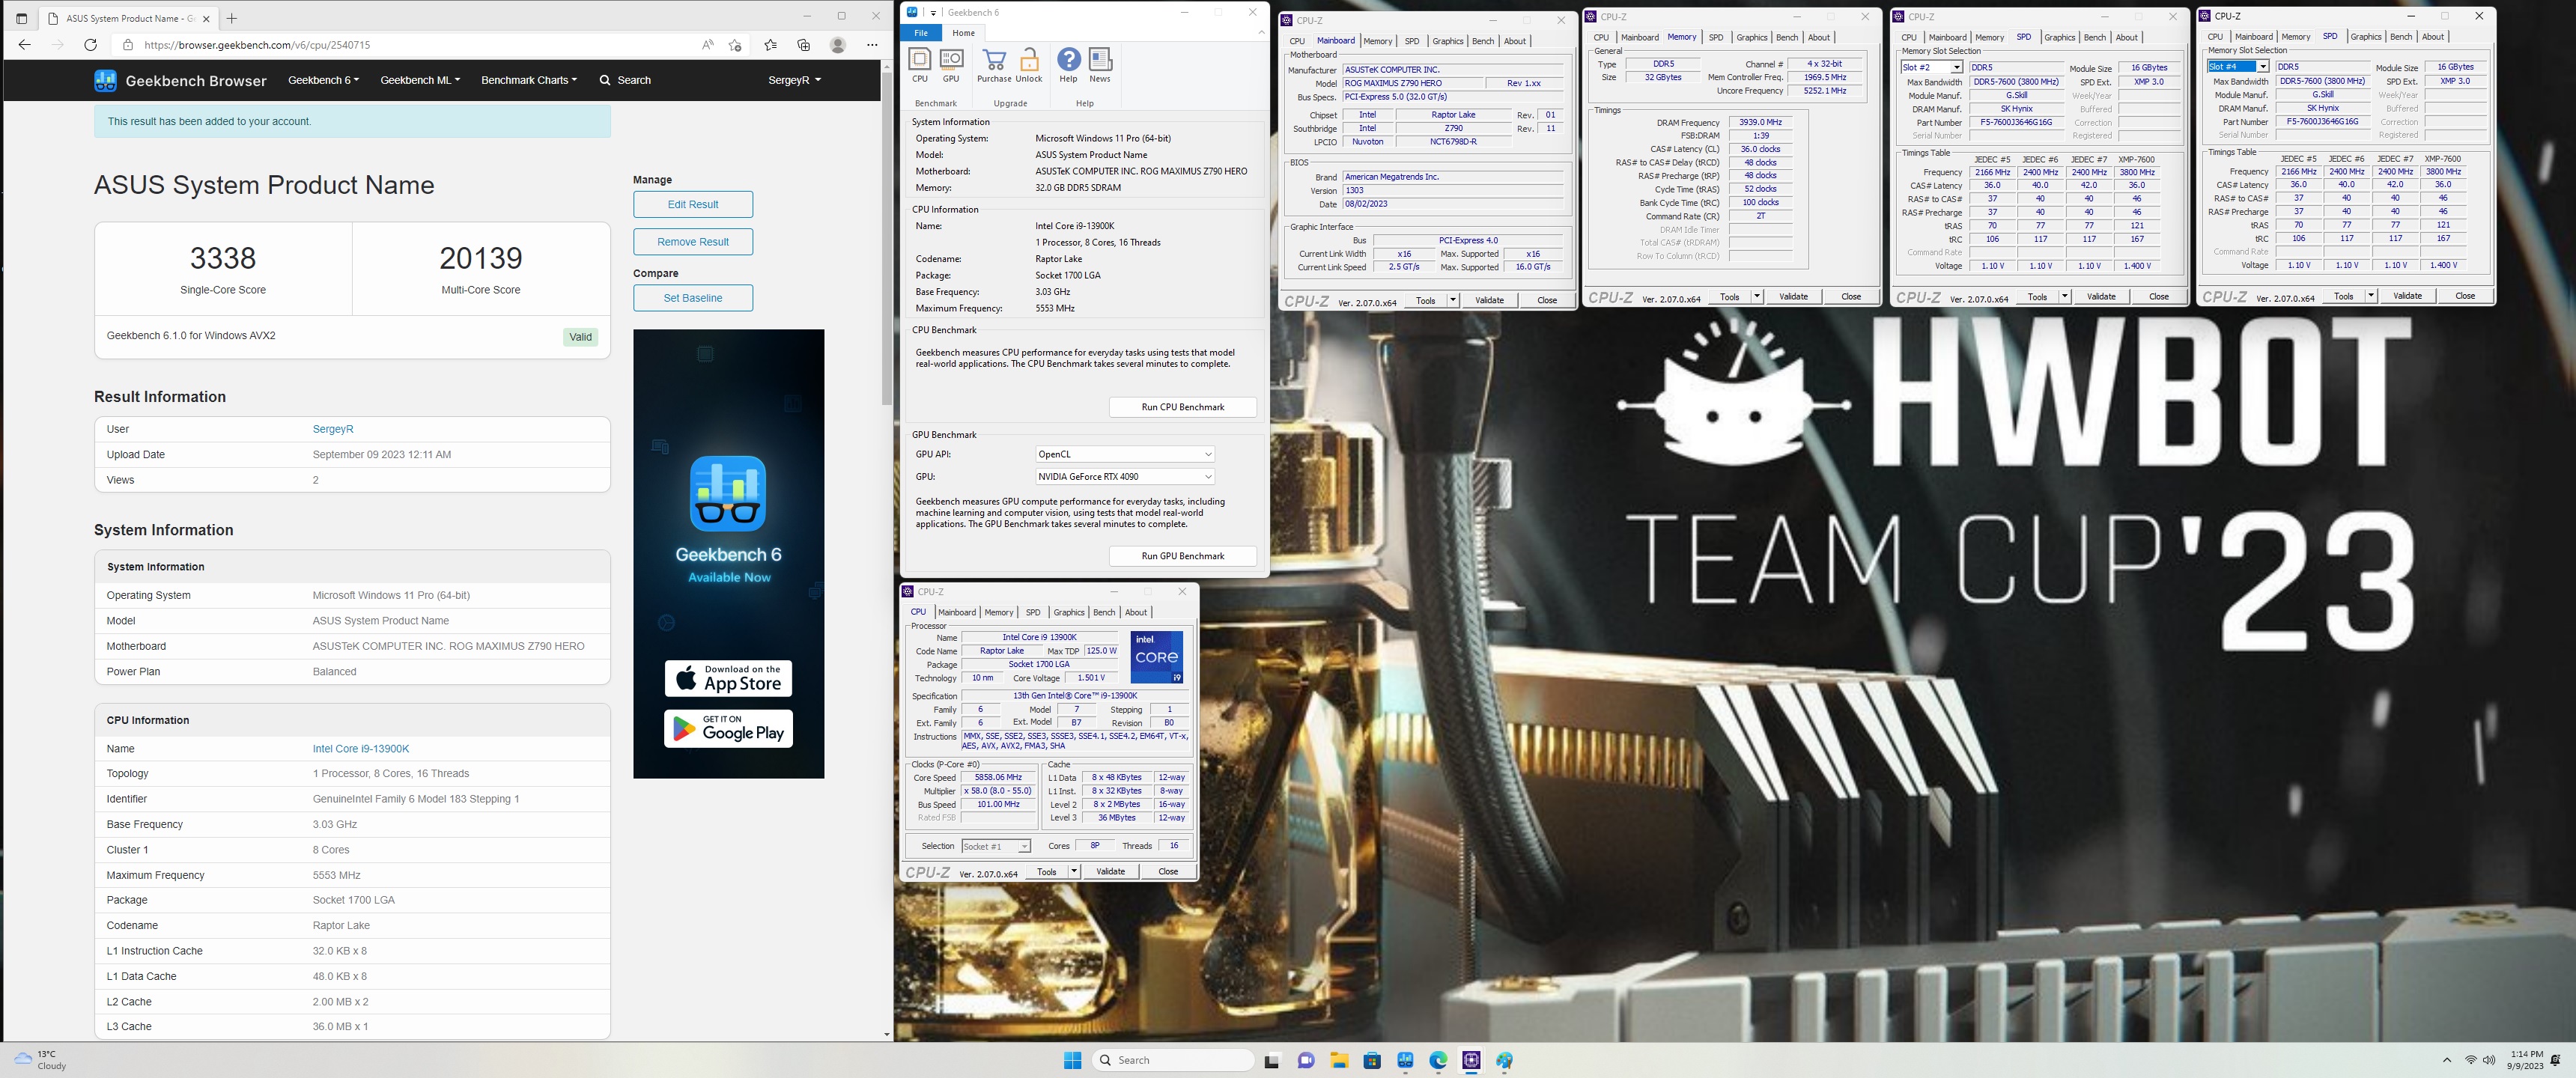Add this page to favorites
This screenshot has width=2576, height=1078.
736,45
